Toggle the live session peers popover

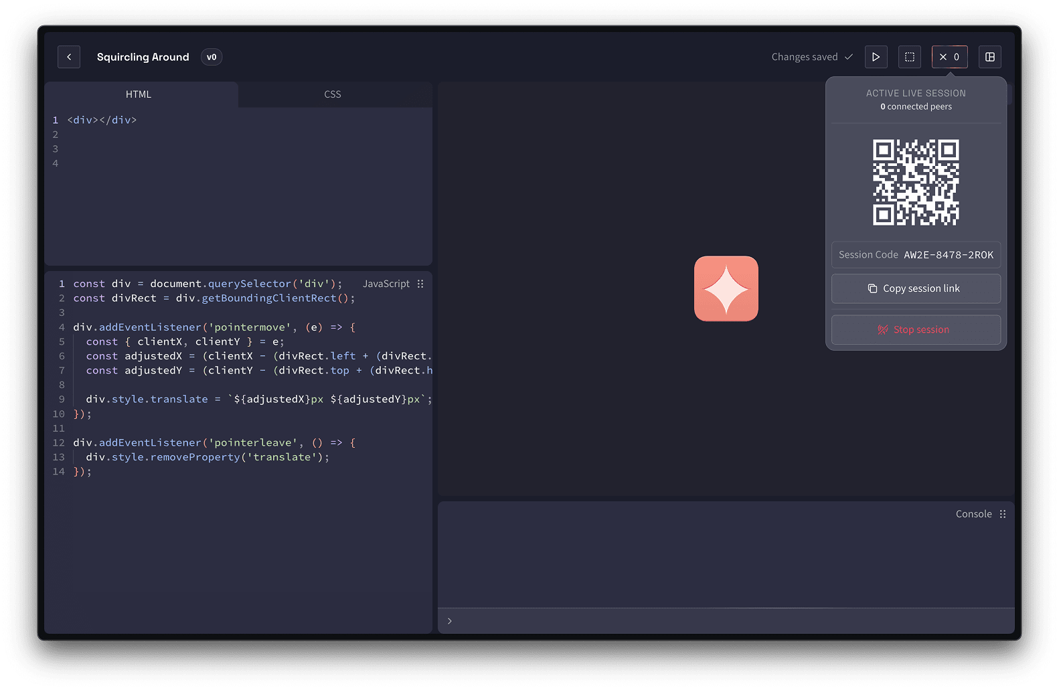(x=949, y=57)
